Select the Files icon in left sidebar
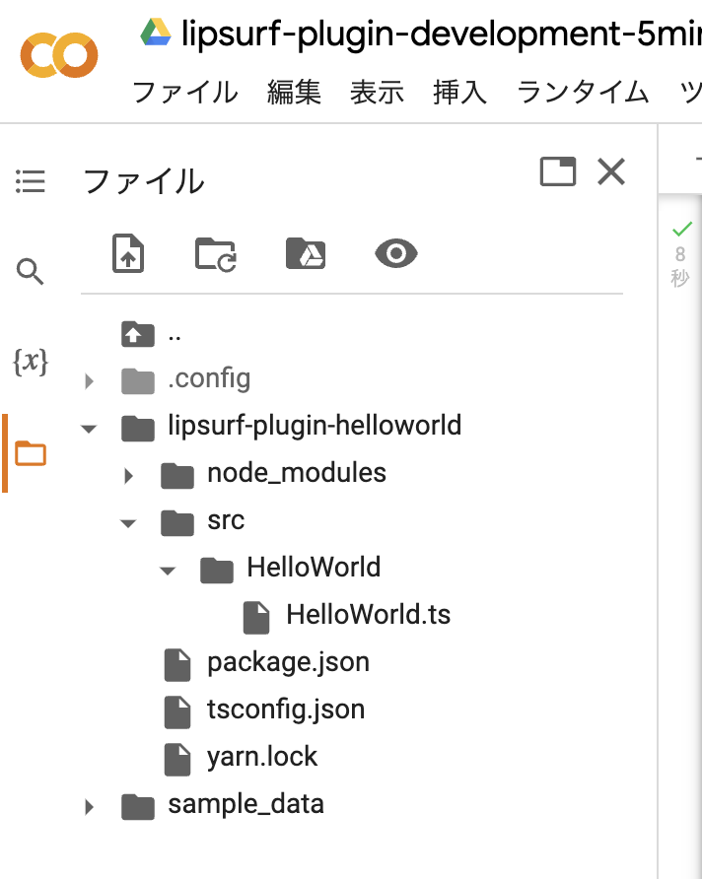This screenshot has height=879, width=702. coord(30,452)
